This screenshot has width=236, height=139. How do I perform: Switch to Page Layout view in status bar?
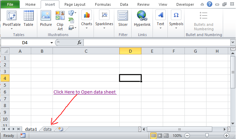click(159, 136)
